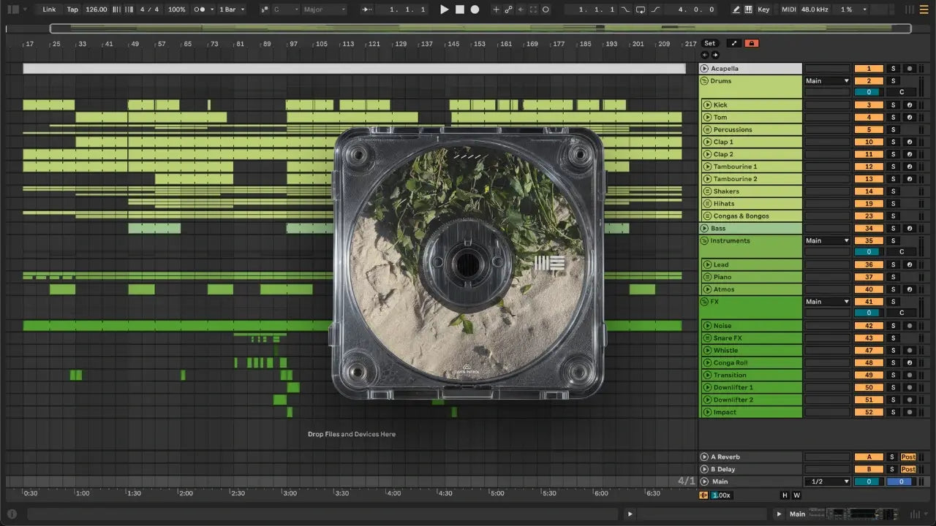Viewport: 936px width, 526px height.
Task: Click the Arrangement Record button
Action: tap(475, 9)
